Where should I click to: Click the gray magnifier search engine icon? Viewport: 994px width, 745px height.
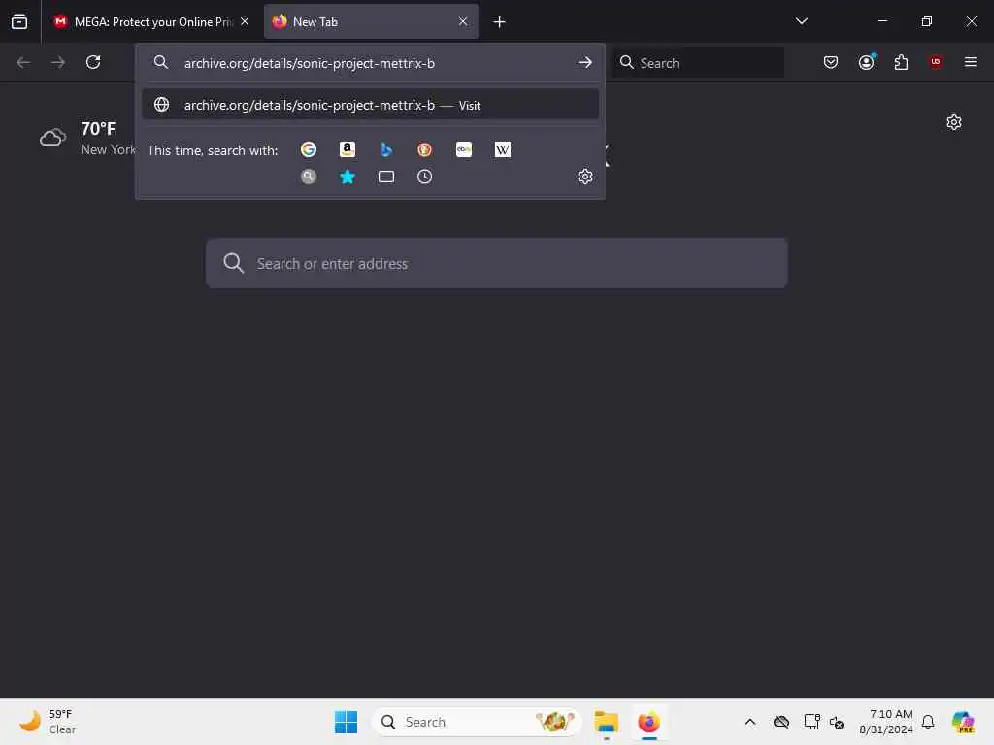[309, 177]
